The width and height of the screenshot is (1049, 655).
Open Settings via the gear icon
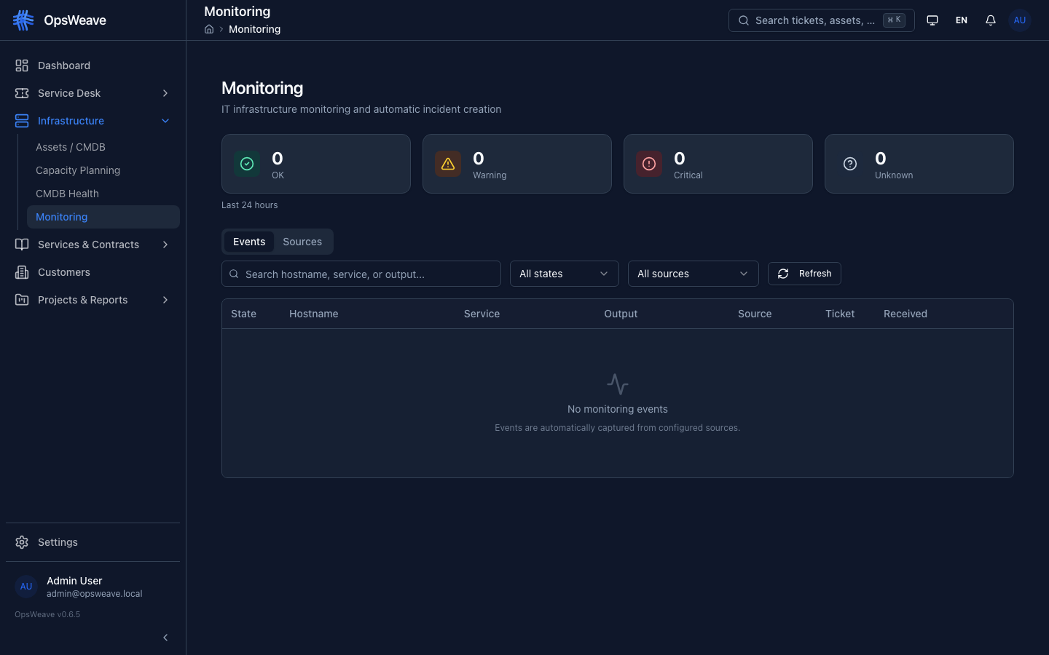[x=20, y=541]
